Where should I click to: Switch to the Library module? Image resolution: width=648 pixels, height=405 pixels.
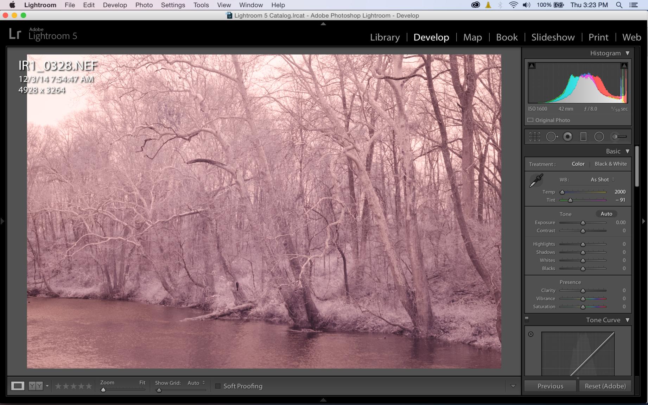(385, 37)
